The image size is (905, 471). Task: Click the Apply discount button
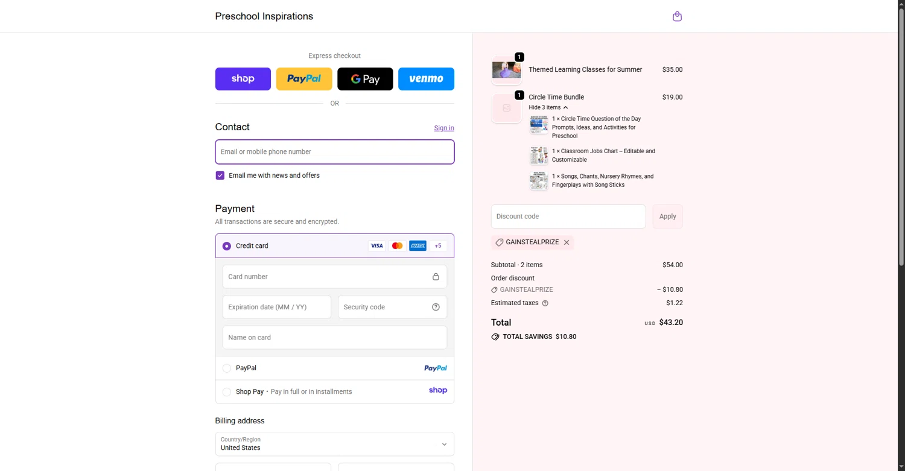668,217
